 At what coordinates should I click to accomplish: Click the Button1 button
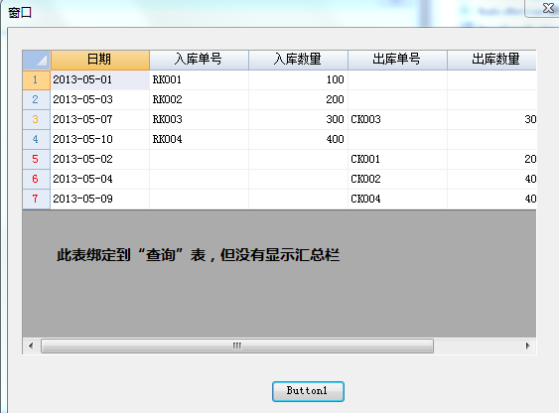click(x=308, y=391)
